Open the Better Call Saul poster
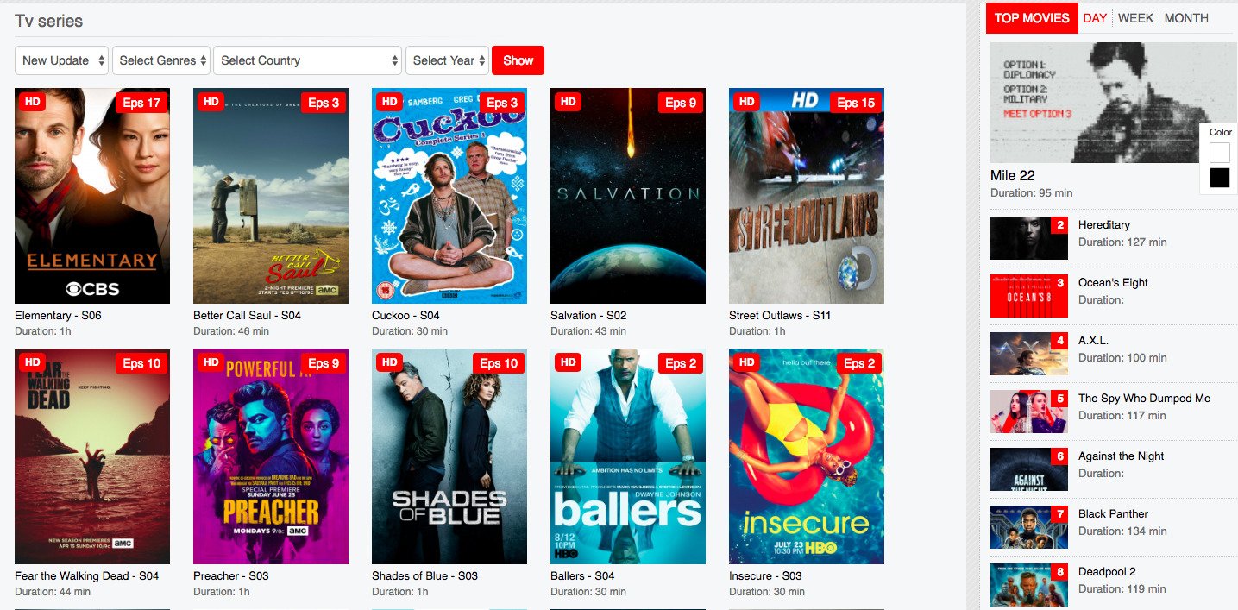 pos(271,196)
